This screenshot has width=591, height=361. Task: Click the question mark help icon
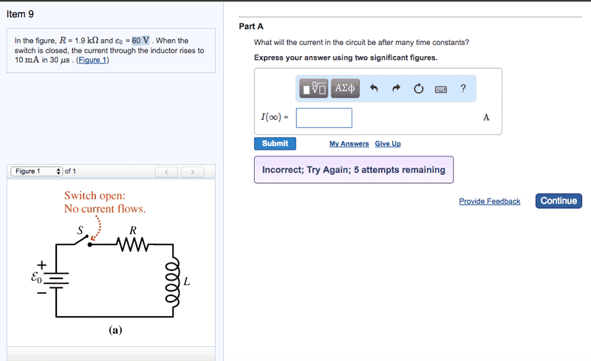[x=463, y=89]
